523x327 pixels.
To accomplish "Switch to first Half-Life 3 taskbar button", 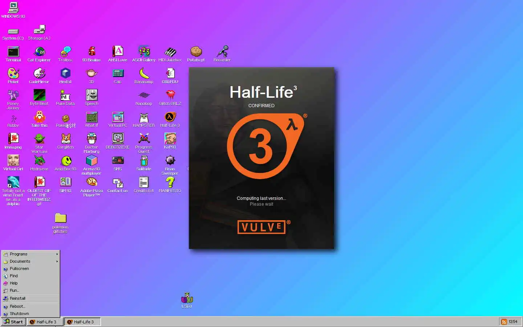I will (45, 322).
